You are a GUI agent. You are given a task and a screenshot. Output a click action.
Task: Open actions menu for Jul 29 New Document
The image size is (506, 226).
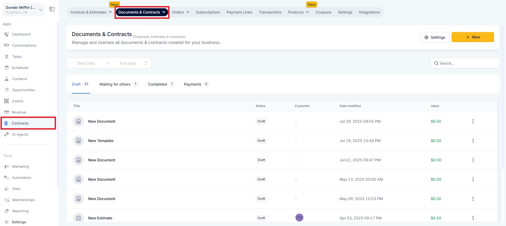pos(473,121)
